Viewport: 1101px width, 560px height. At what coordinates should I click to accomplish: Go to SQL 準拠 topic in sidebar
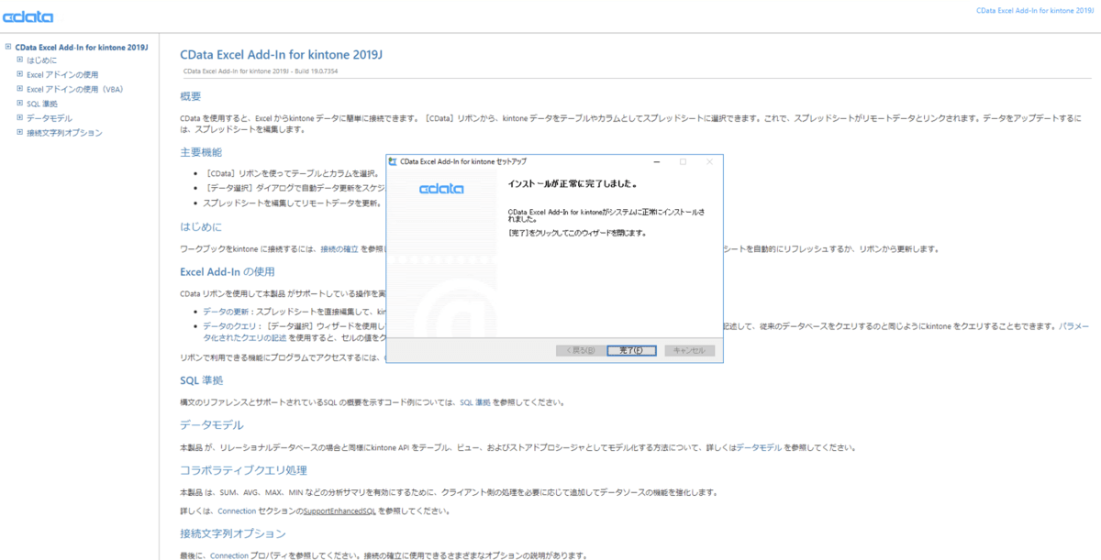coord(42,104)
